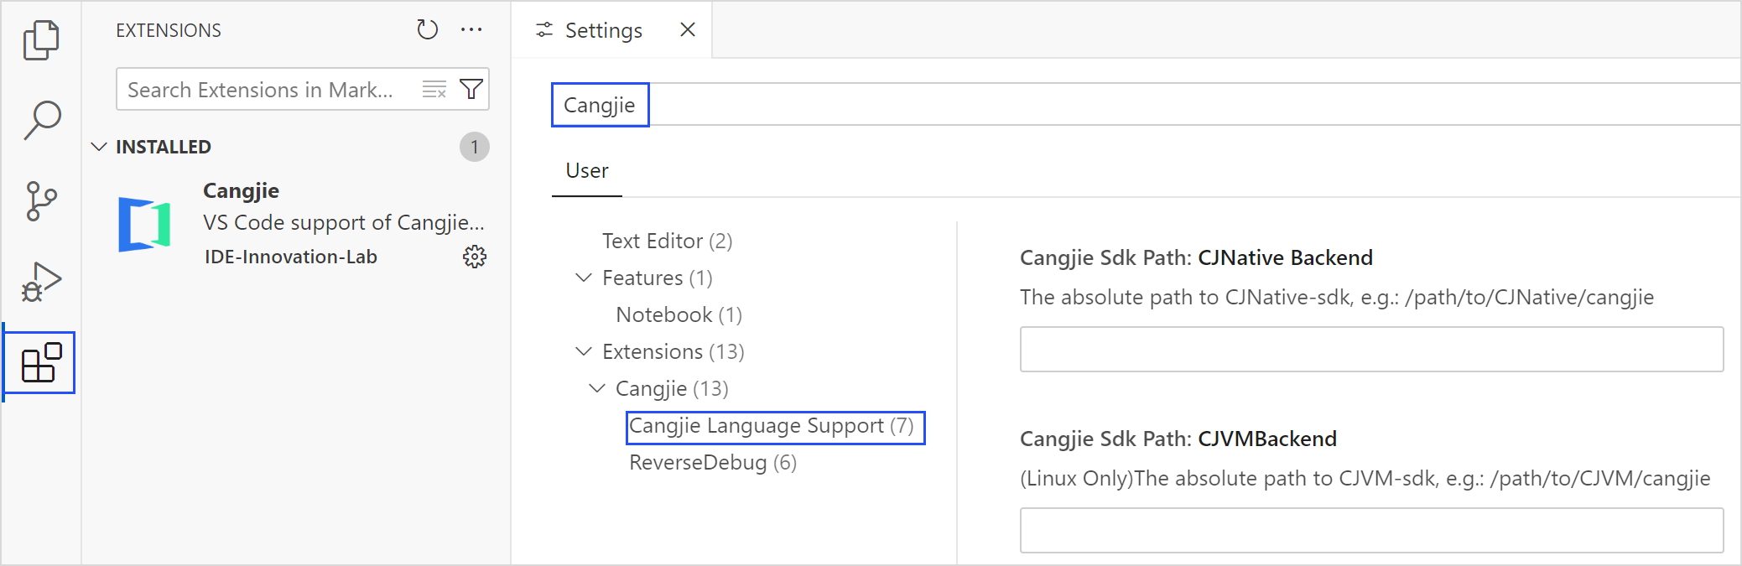Collapse the Cangjie settings subgroup
Image resolution: width=1742 pixels, height=566 pixels.
pyautogui.click(x=596, y=388)
